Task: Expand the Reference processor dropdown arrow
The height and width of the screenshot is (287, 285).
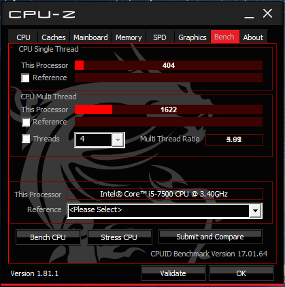Action: (255, 211)
